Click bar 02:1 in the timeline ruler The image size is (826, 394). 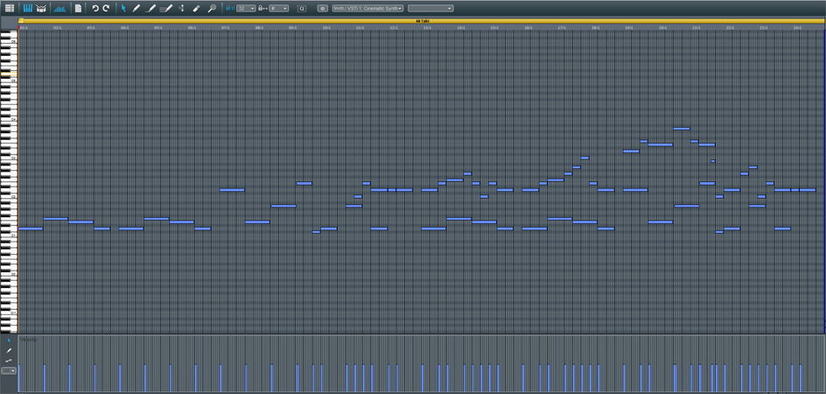58,27
